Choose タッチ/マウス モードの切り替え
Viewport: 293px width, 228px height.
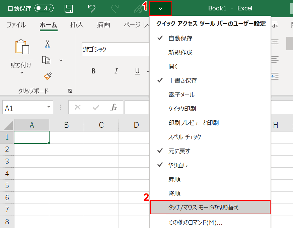[x=210, y=207]
